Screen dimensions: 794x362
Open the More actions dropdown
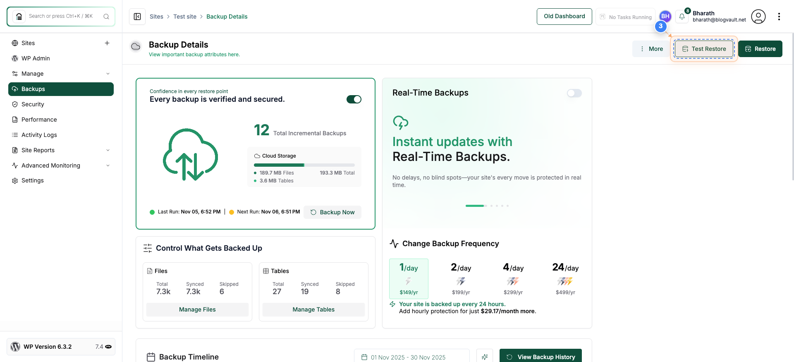tap(651, 49)
